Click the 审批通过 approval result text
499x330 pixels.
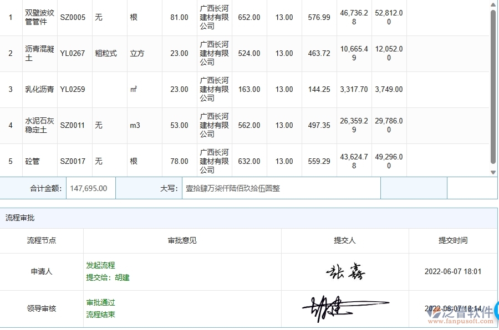(x=100, y=302)
